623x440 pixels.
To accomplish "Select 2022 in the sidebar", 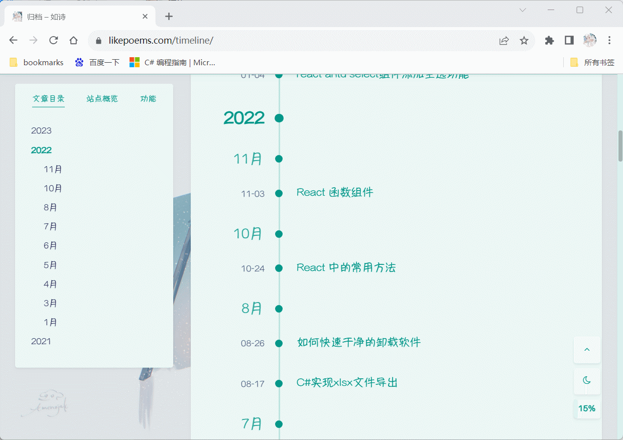I will (x=41, y=151).
